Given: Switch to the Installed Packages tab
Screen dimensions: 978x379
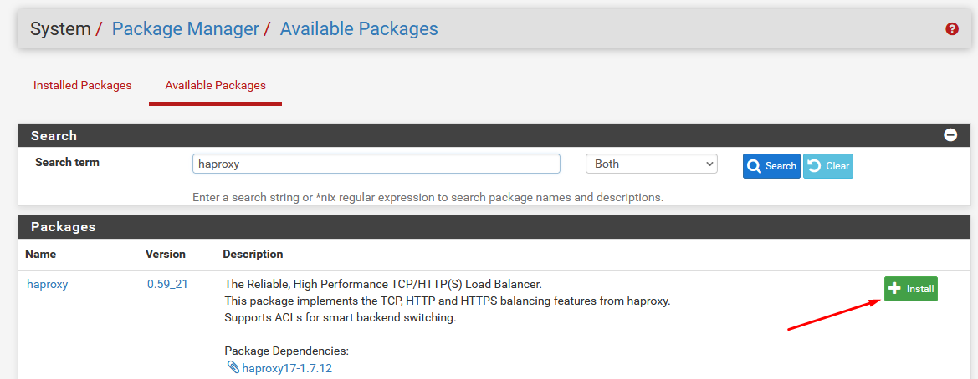Looking at the screenshot, I should (x=82, y=85).
